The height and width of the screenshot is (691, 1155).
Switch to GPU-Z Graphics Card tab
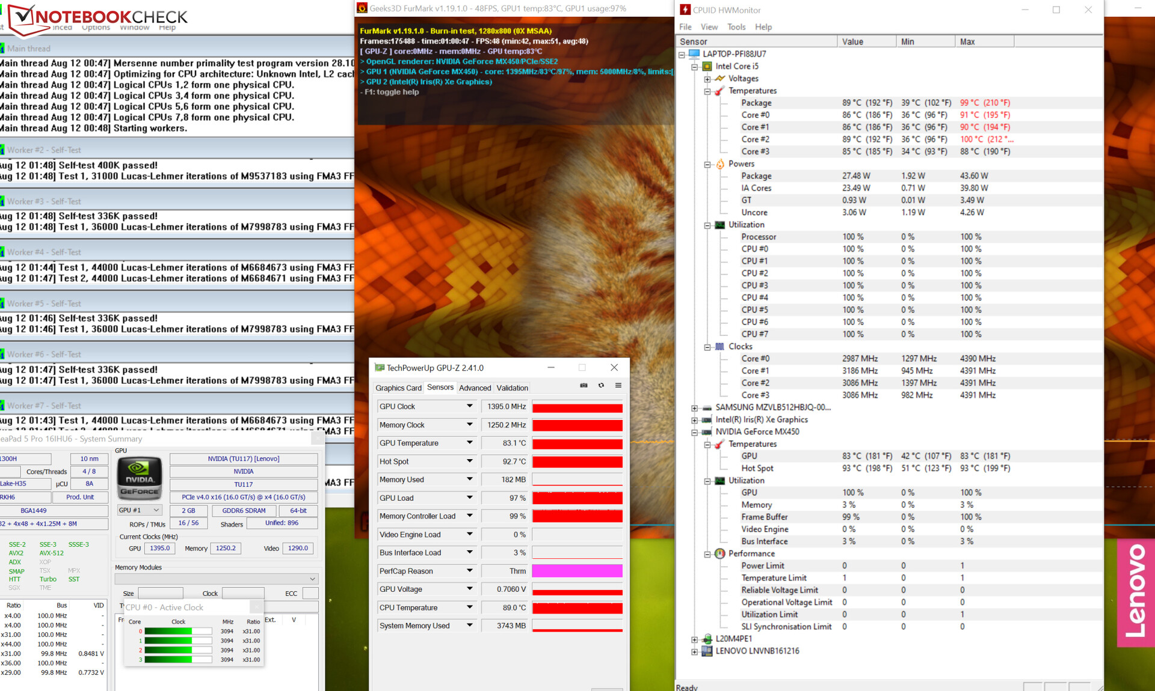click(x=398, y=388)
